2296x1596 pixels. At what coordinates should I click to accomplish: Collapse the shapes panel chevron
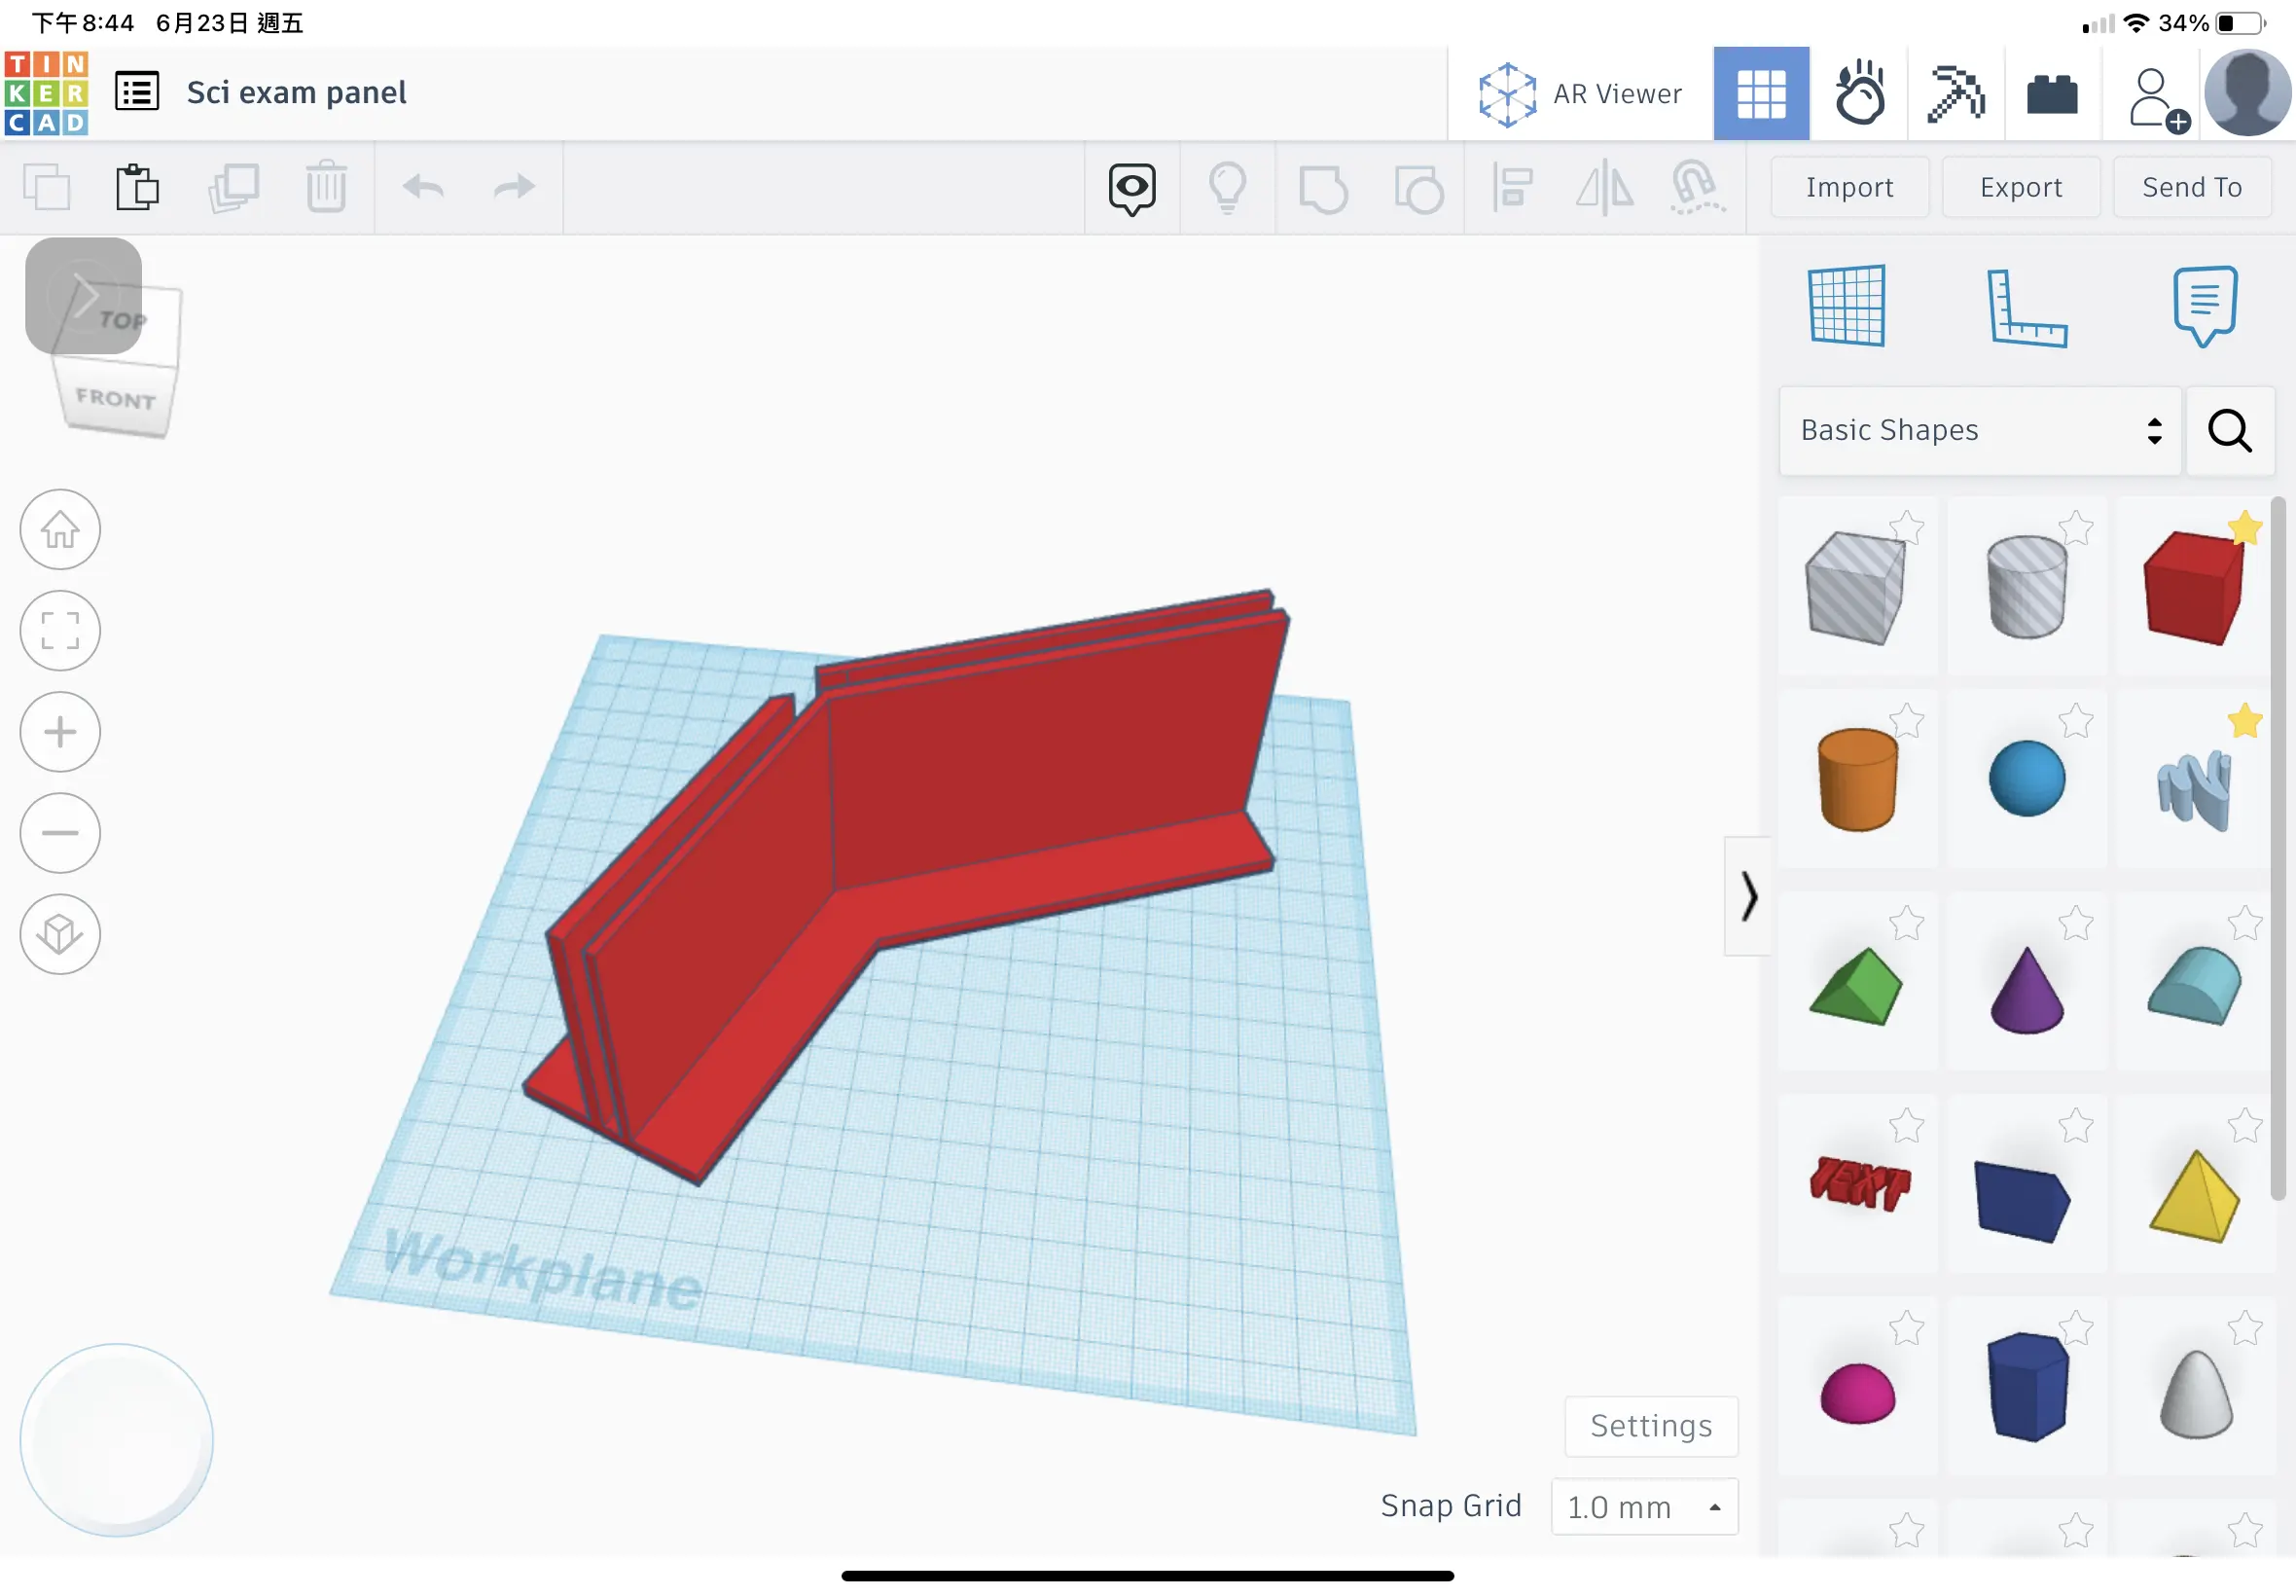pyautogui.click(x=1748, y=896)
